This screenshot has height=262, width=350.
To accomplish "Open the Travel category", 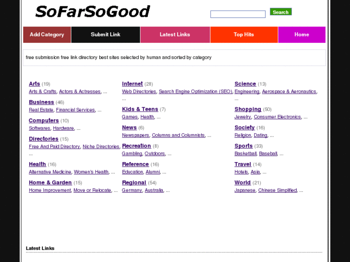I will (x=243, y=164).
